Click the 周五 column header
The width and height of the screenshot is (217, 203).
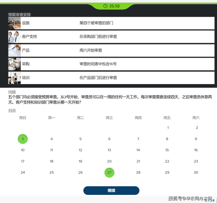167,118
